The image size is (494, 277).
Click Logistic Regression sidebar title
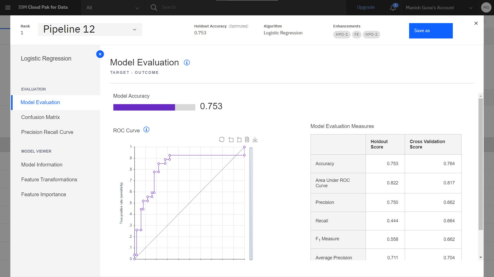coord(46,58)
